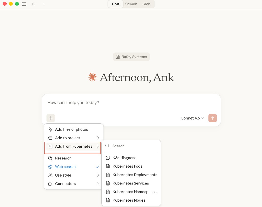
Task: Toggle the sidebar panel icon
Action: point(24,4)
